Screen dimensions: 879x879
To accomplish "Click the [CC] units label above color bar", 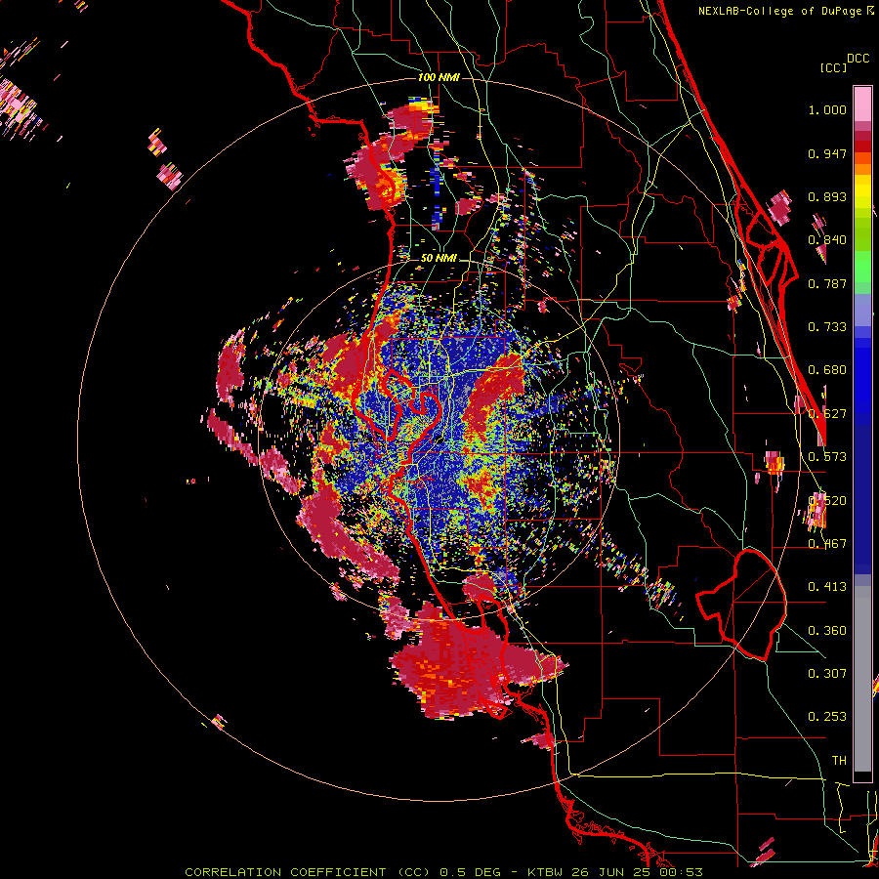I will pos(833,67).
